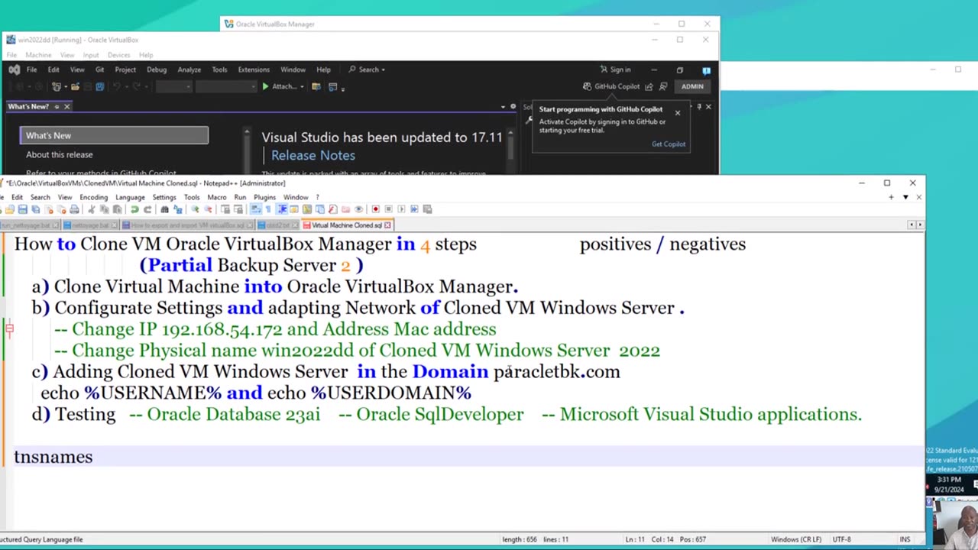Screen dimensions: 978x550
Task: Click Notepad++ new tab plus button
Action: pos(891,197)
